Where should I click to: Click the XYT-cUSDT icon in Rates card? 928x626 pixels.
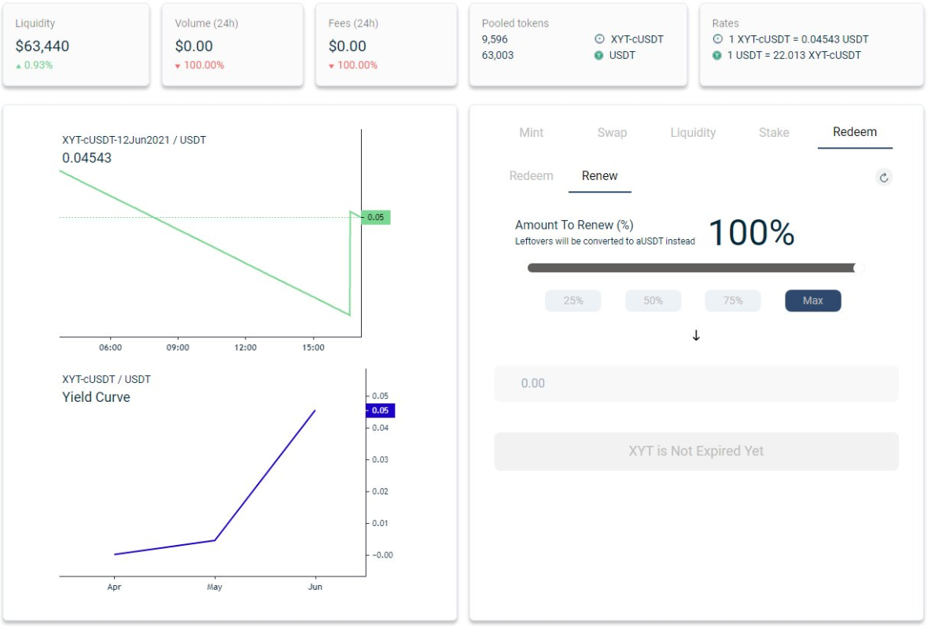[717, 39]
